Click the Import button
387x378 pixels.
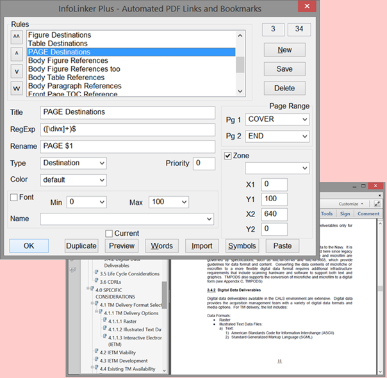(x=202, y=246)
